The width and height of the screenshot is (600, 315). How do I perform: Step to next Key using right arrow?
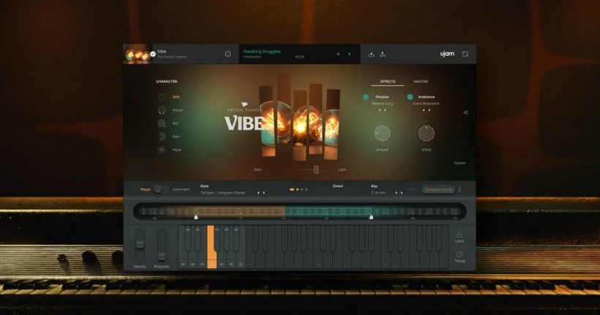click(402, 193)
